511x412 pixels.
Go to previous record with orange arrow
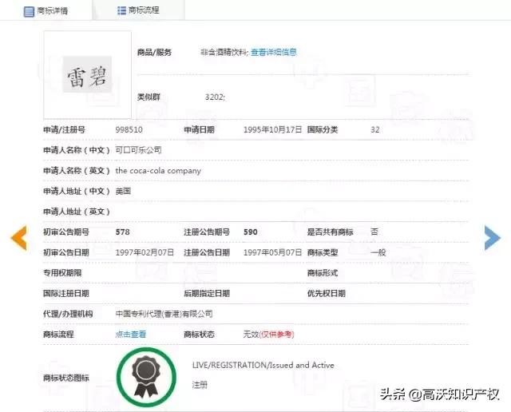[19, 238]
